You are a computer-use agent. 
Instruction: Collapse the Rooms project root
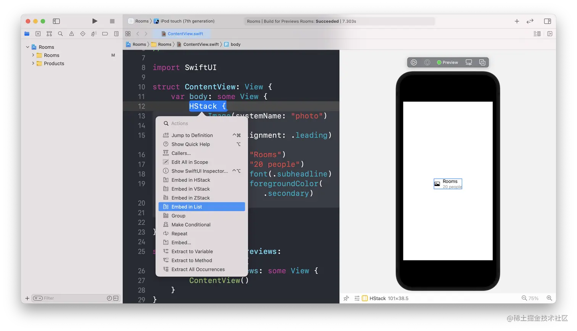[x=27, y=47]
